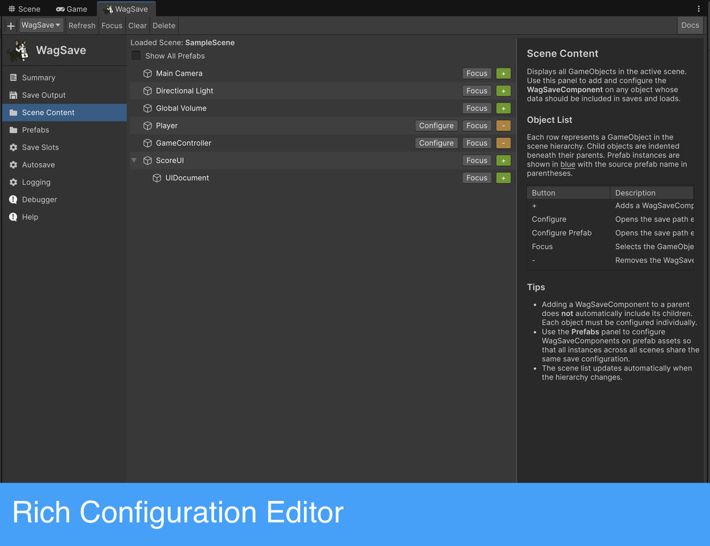Image resolution: width=710 pixels, height=546 pixels.
Task: Focus the Player object
Action: coord(477,126)
